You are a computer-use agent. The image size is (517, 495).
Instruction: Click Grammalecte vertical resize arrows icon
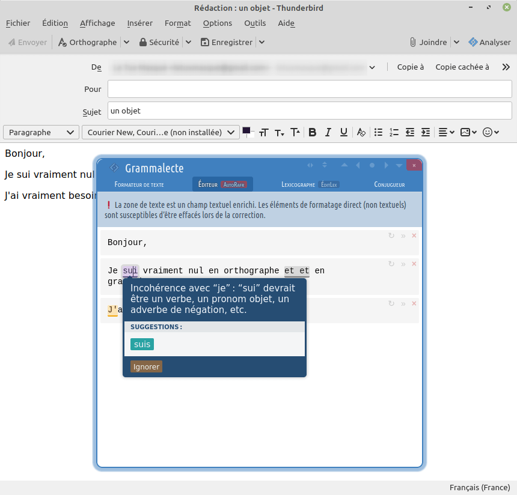[325, 165]
